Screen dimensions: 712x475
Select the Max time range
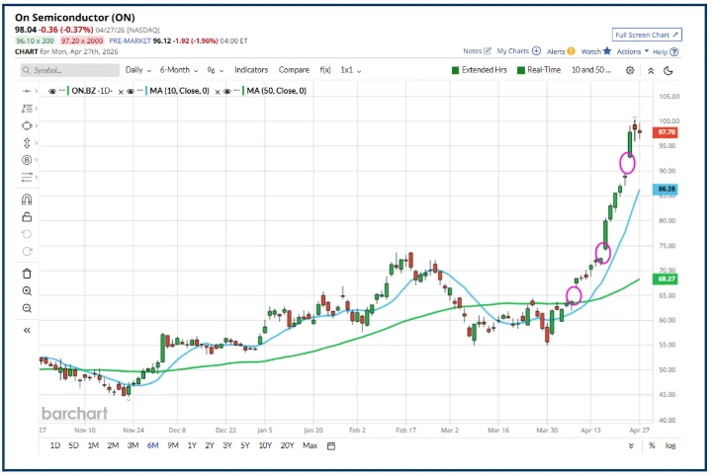click(311, 445)
